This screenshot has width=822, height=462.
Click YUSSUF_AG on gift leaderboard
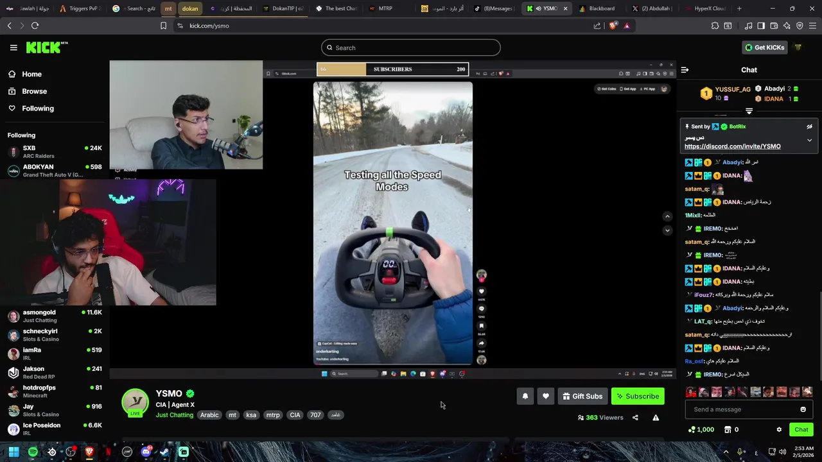click(732, 90)
